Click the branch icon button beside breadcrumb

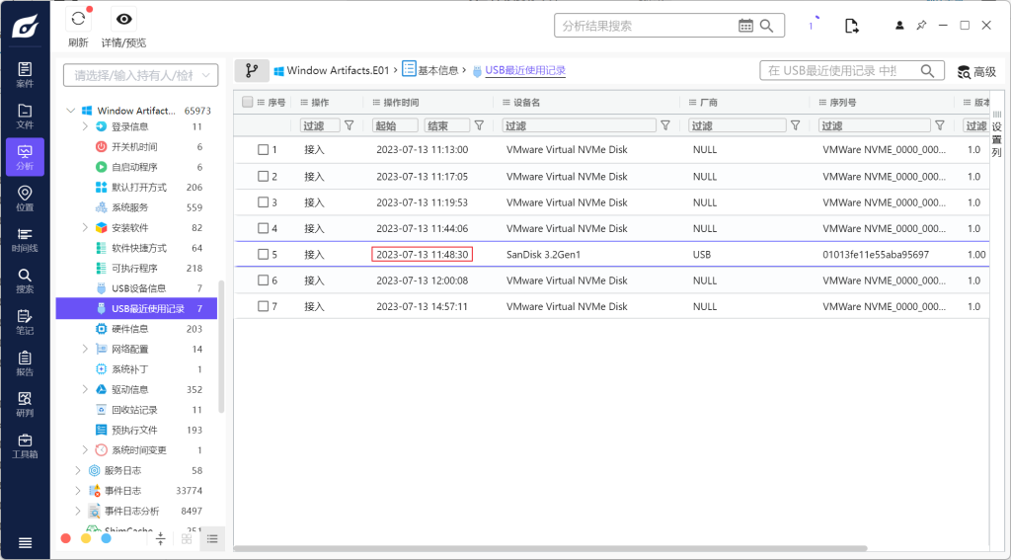[251, 71]
